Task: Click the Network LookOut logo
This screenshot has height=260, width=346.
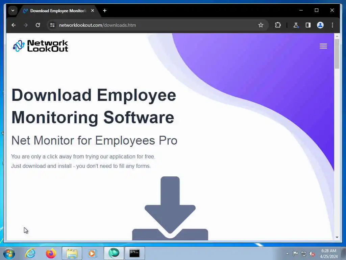Action: 41,46
